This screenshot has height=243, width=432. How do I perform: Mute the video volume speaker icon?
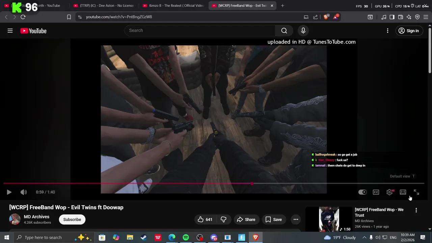coord(23,192)
